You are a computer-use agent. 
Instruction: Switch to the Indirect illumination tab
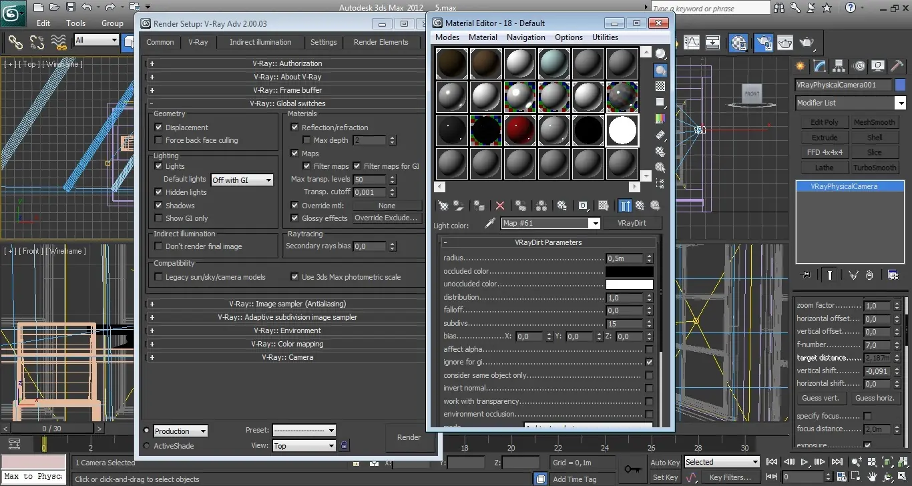(260, 42)
